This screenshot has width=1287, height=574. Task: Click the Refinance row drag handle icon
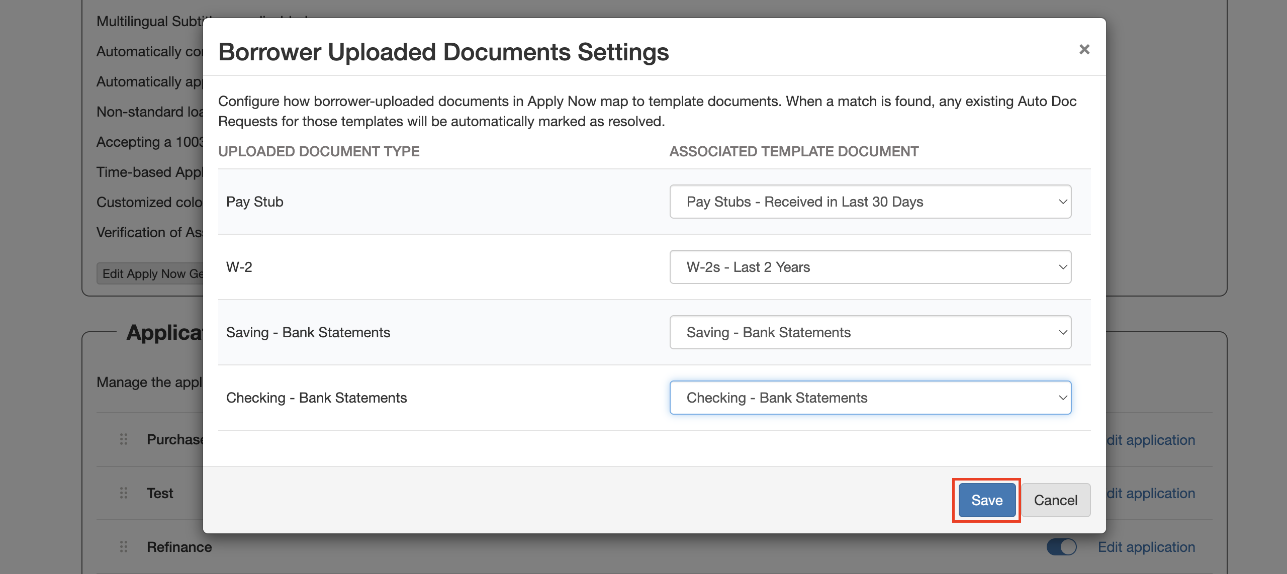point(124,547)
